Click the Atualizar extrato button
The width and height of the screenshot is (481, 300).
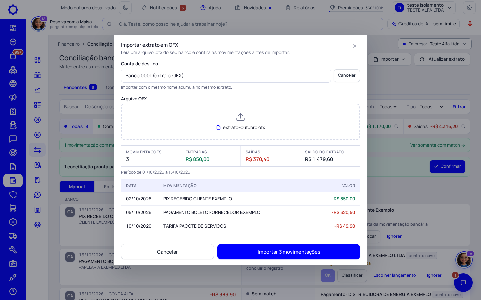442,59
